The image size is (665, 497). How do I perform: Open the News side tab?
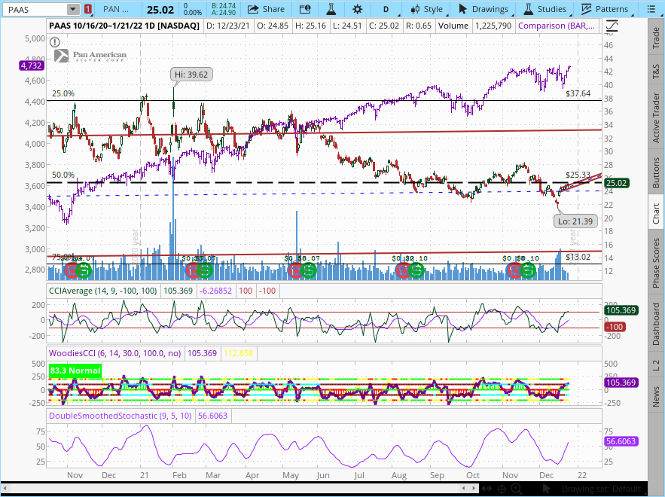point(656,397)
